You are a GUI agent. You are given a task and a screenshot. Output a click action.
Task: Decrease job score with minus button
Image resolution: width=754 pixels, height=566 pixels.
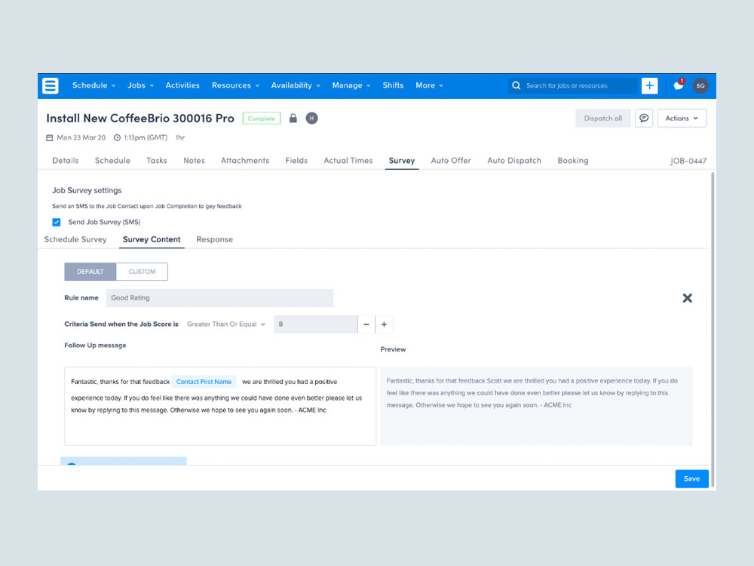coord(366,325)
